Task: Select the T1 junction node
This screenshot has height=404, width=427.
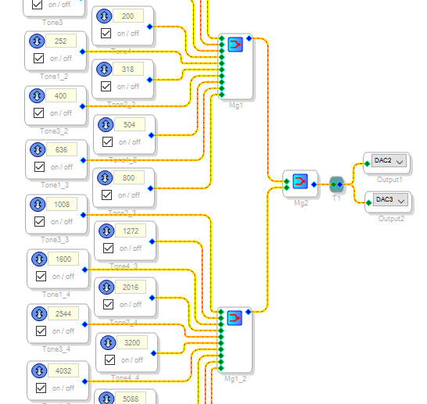Action: (336, 184)
